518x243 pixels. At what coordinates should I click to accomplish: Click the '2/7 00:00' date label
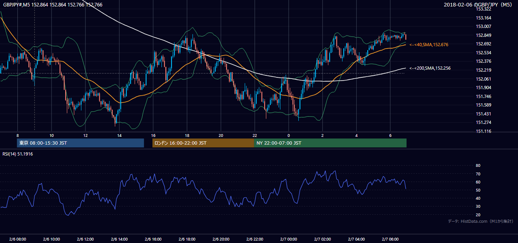(x=289, y=239)
